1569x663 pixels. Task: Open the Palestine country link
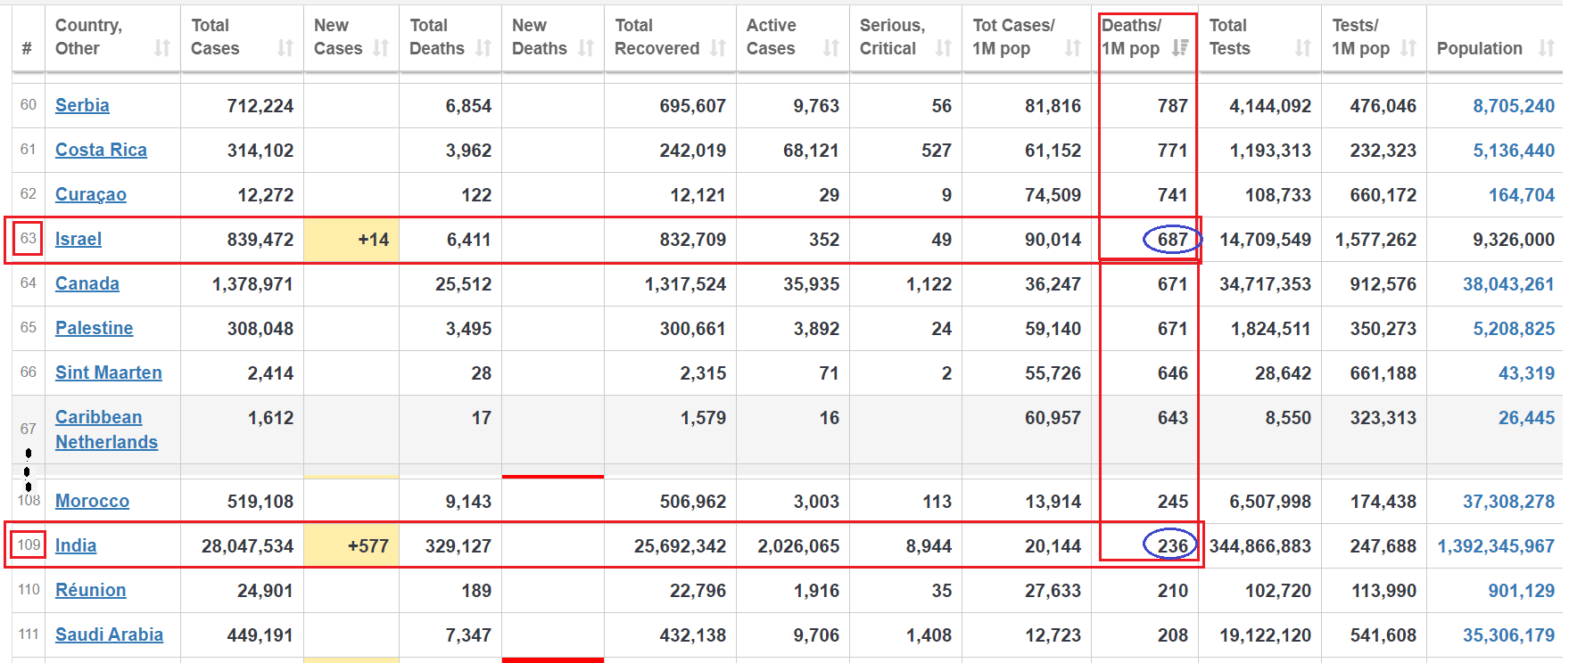point(94,328)
